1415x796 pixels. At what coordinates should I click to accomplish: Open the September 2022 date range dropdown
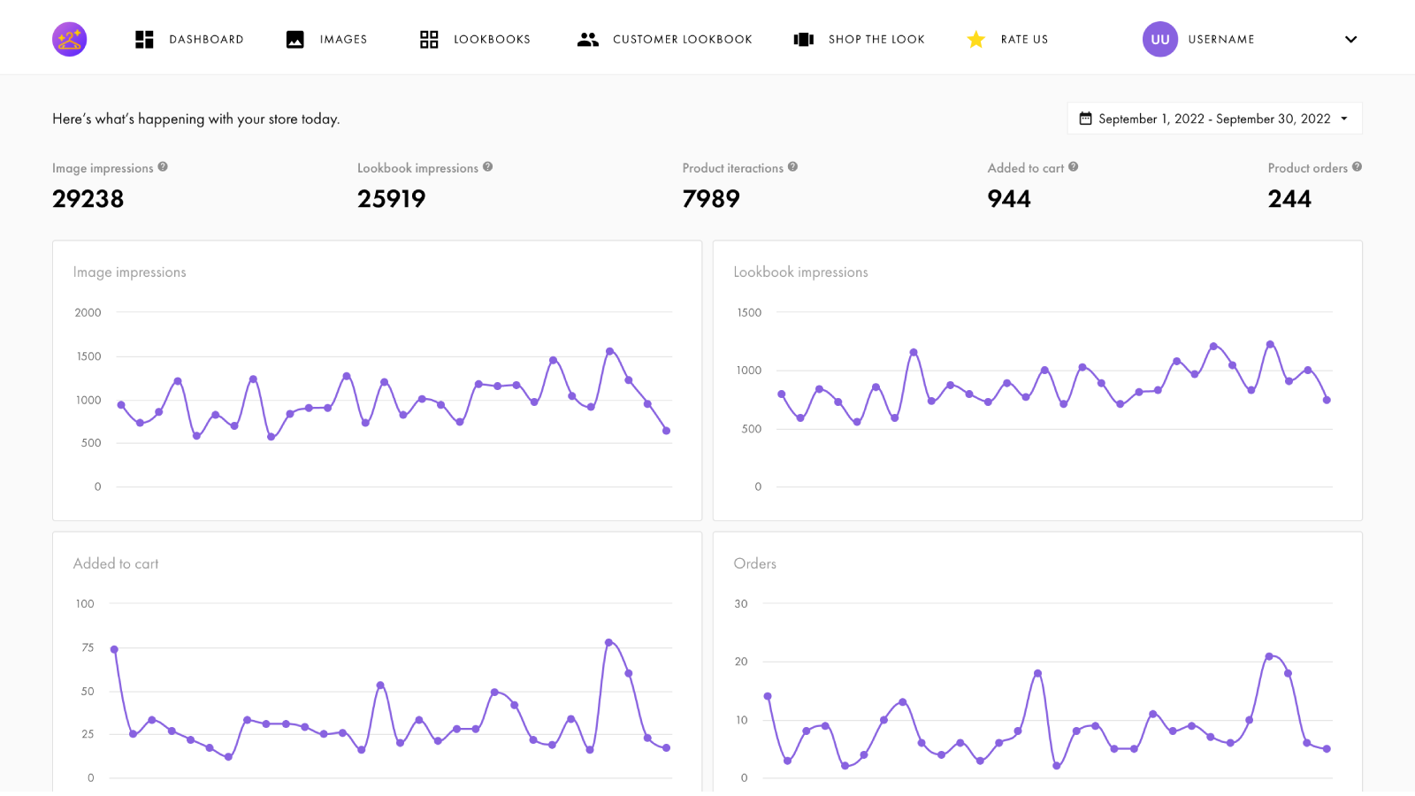(1214, 119)
